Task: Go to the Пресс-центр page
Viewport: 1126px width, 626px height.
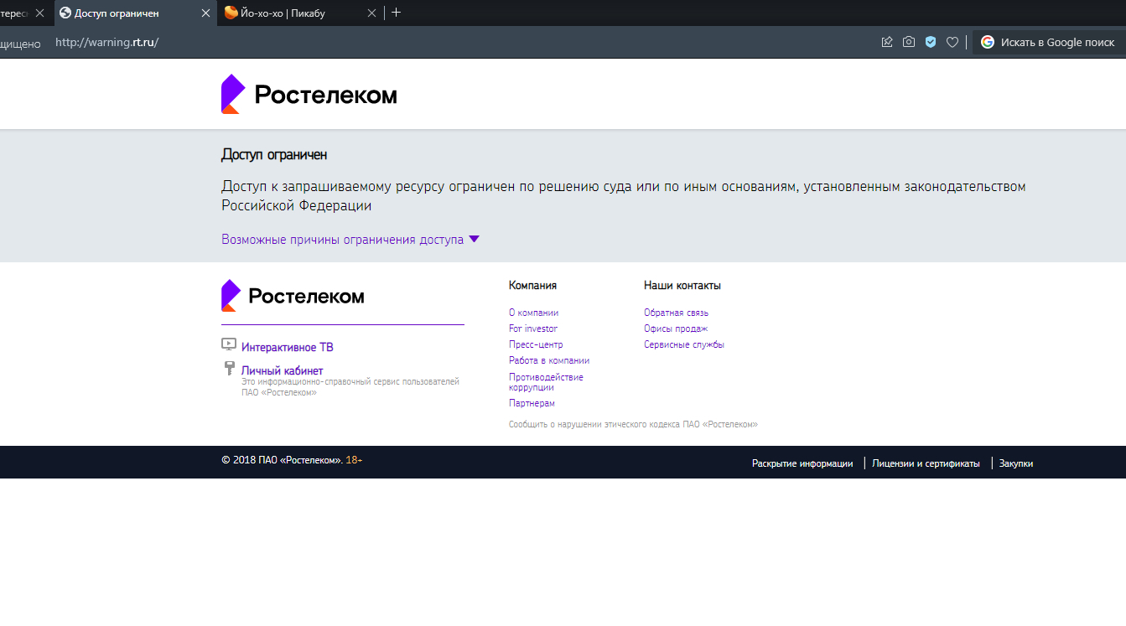Action: 536,344
